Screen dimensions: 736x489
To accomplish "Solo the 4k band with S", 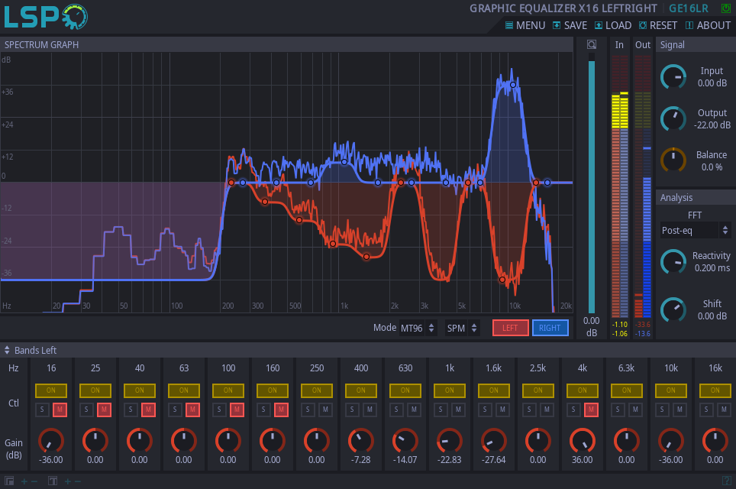I will click(573, 410).
